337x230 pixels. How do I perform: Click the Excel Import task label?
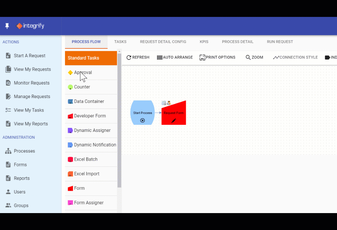[x=87, y=174]
